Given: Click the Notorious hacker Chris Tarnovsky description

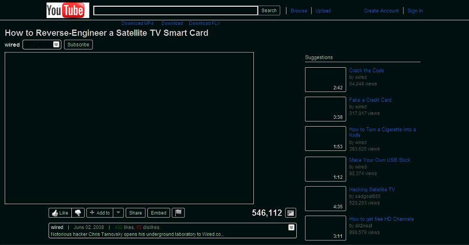Looking at the screenshot, I should 138,234.
